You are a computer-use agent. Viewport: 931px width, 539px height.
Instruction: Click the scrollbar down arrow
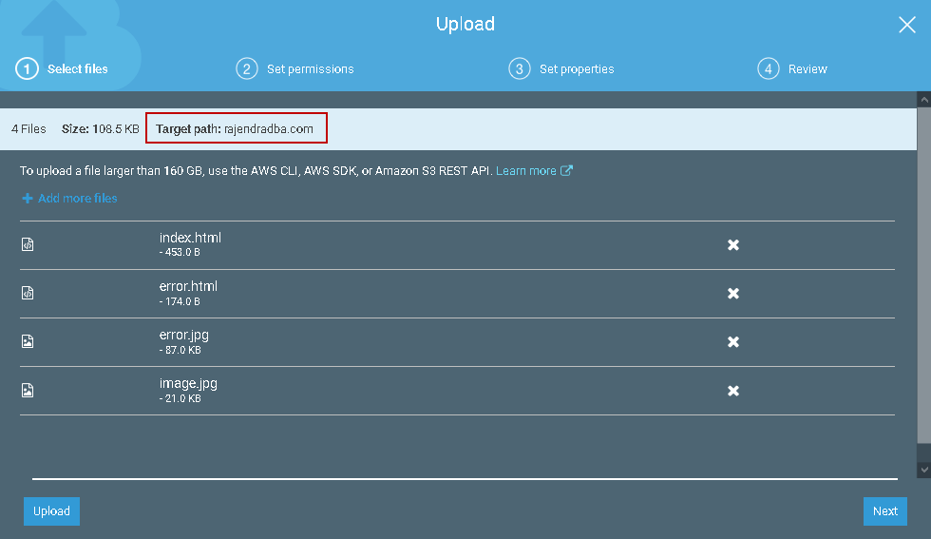pyautogui.click(x=923, y=470)
